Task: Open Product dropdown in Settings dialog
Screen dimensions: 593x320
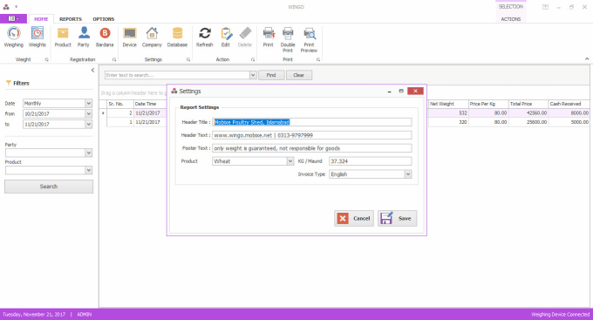Action: [x=290, y=161]
